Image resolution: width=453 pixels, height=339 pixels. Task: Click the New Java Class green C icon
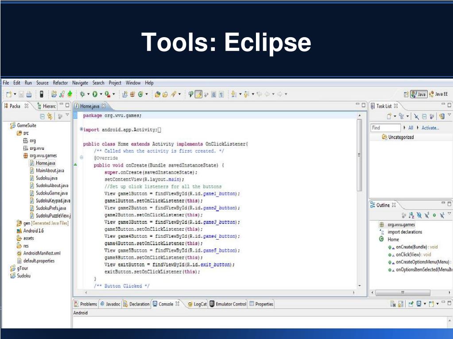click(x=140, y=94)
